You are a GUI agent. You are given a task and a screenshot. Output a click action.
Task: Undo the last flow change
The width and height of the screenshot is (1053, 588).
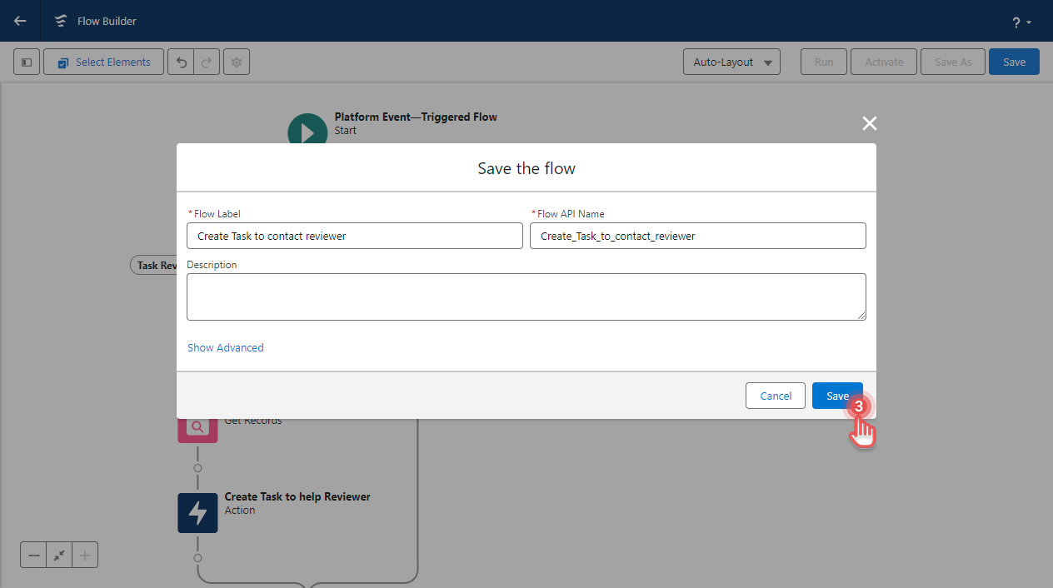(181, 61)
